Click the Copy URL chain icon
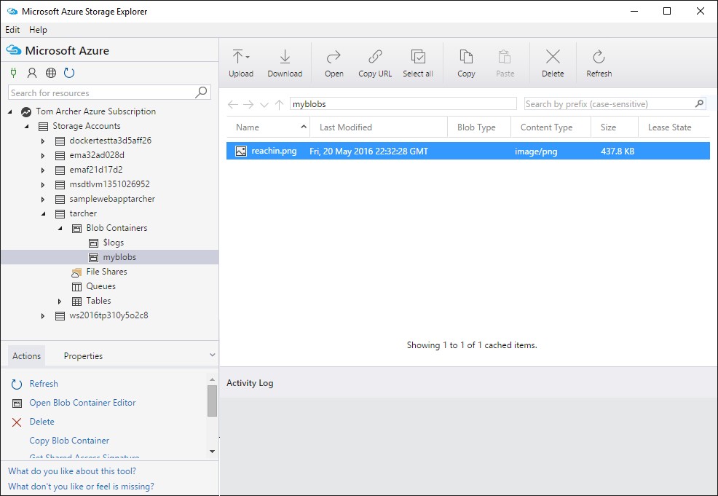The height and width of the screenshot is (496, 718). (375, 57)
